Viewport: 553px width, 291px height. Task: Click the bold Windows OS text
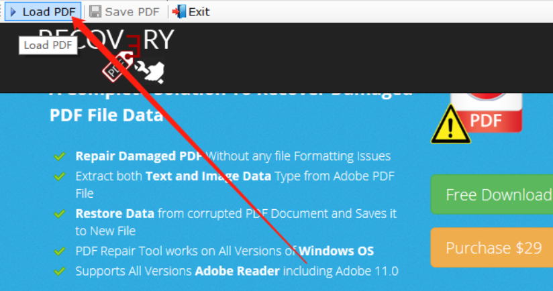click(x=336, y=251)
